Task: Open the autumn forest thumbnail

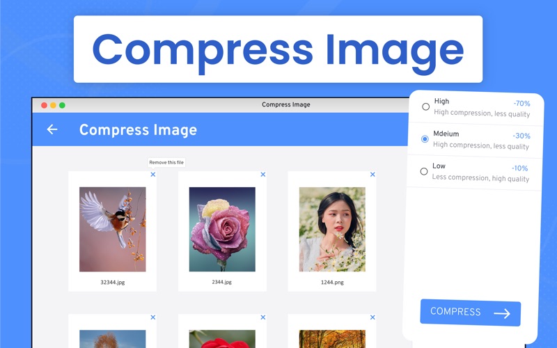Action: [332, 339]
